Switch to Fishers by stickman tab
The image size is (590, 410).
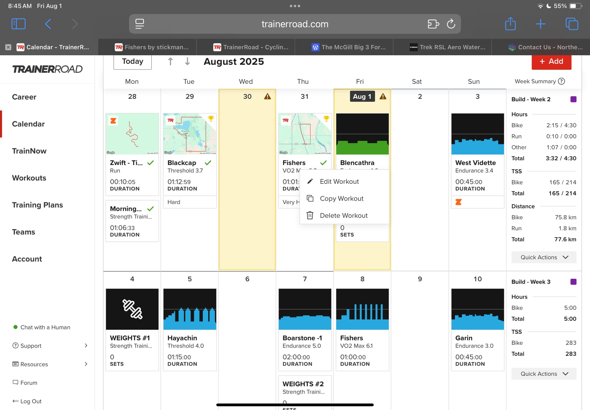click(x=152, y=47)
